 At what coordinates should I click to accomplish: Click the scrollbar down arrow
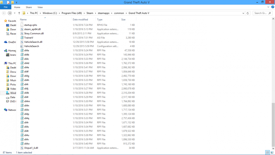(x=273, y=148)
